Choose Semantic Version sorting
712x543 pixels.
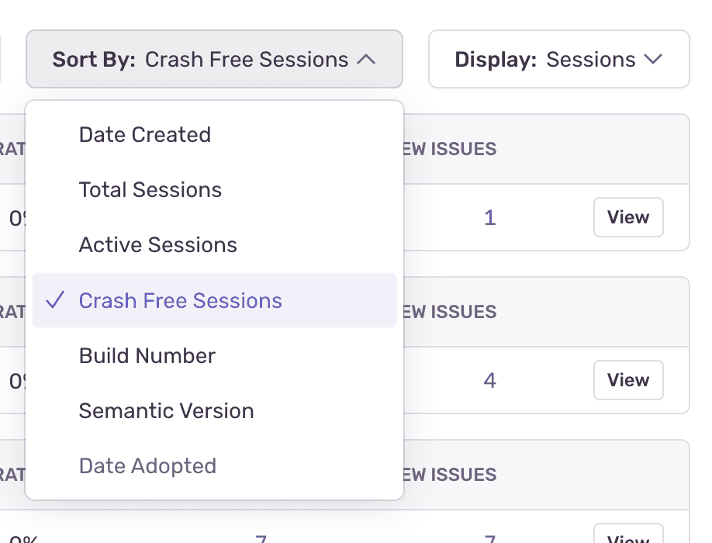coord(166,410)
